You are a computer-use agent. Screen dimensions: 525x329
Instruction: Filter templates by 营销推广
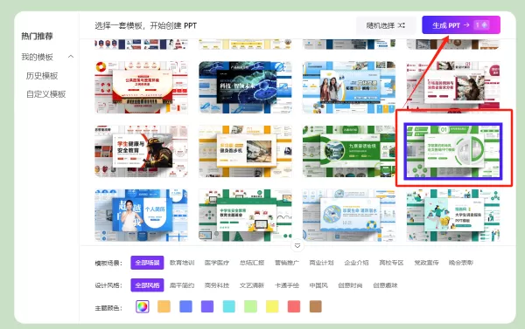(287, 263)
